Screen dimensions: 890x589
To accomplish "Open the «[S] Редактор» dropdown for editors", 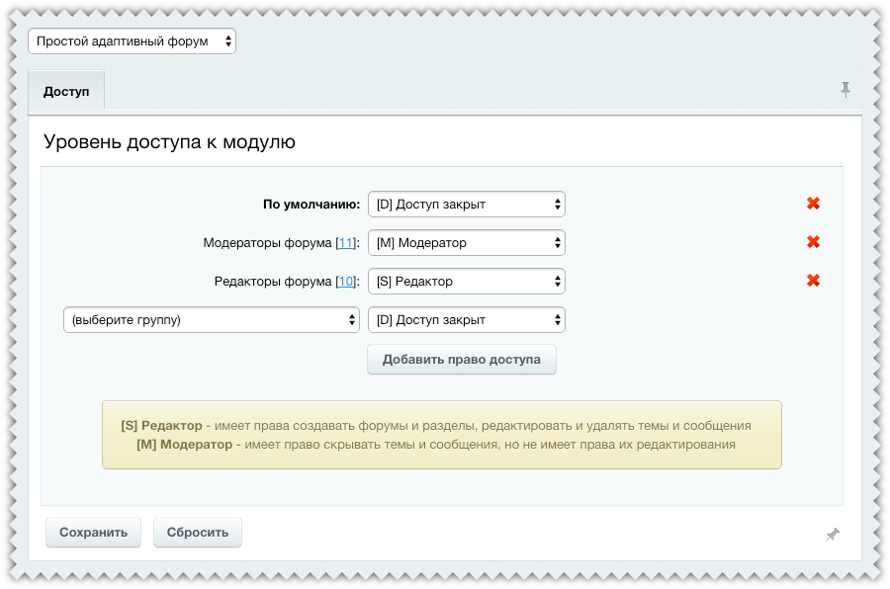I will click(466, 281).
